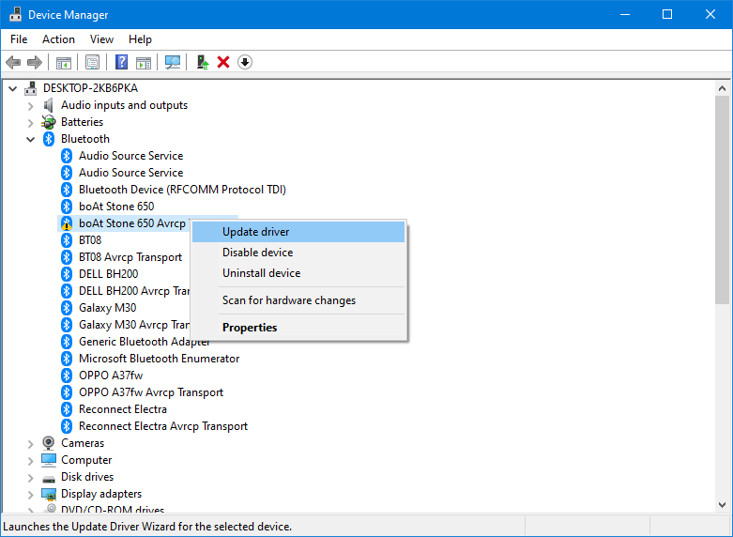
Task: Click the Show/Hide Console Tree icon
Action: click(64, 62)
